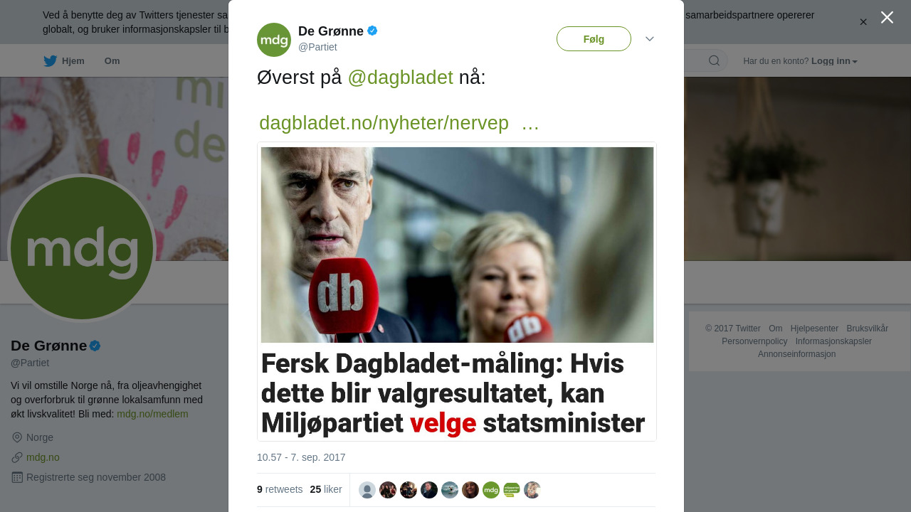The image size is (911, 512).
Task: Click the first gray default liker avatar
Action: coord(367,490)
